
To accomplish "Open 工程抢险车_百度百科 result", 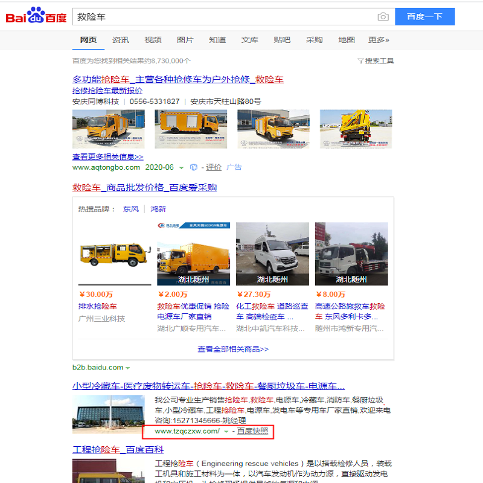I will (x=118, y=450).
